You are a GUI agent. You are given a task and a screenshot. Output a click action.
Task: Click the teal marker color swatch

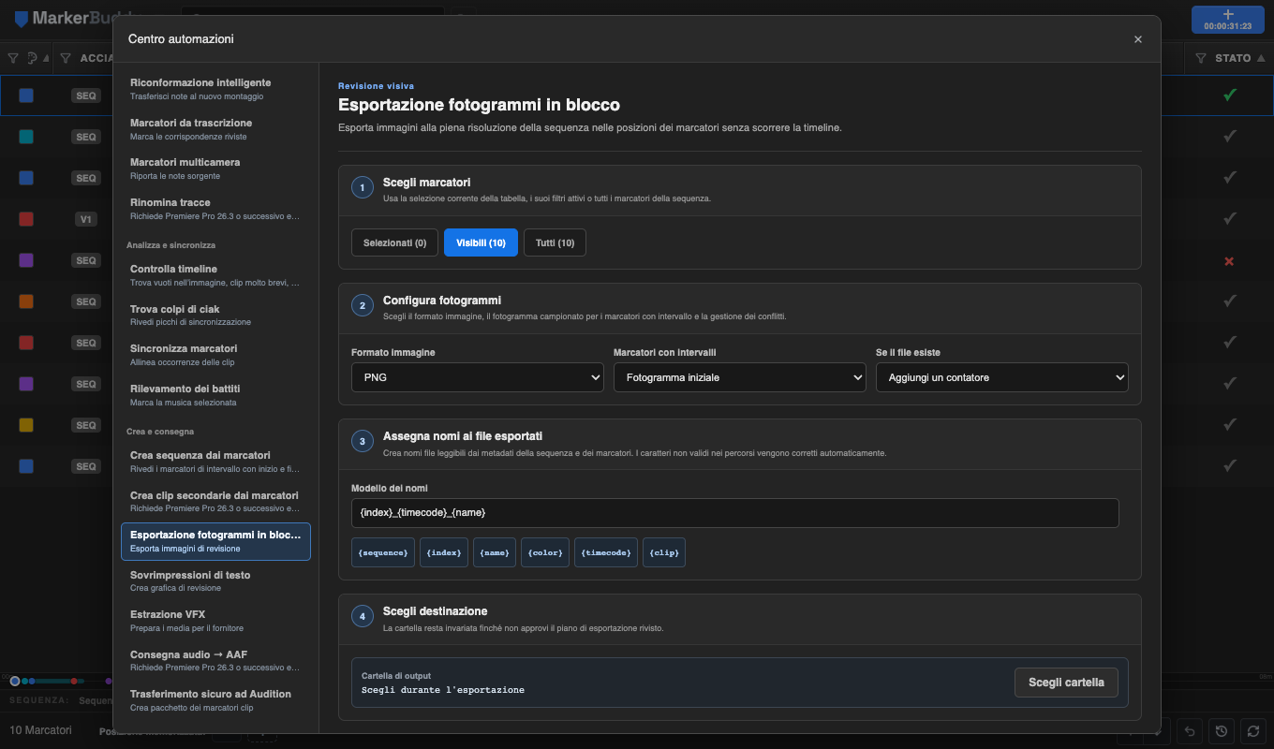[26, 137]
